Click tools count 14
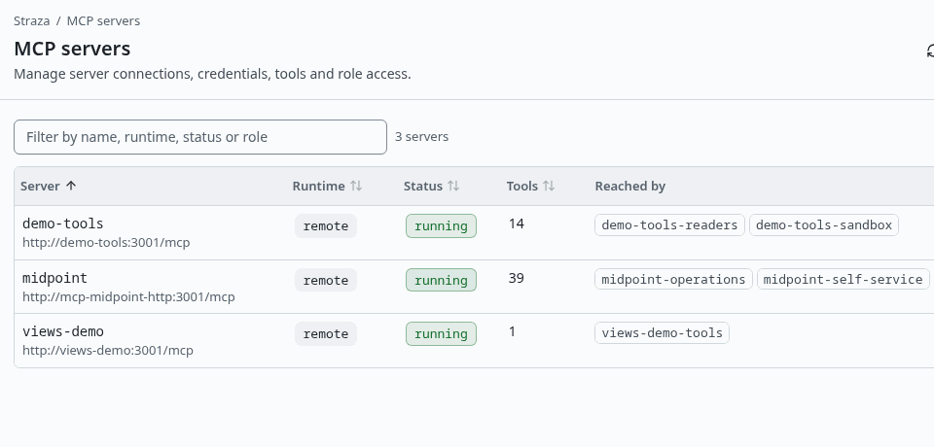The height and width of the screenshot is (447, 934). pos(517,223)
